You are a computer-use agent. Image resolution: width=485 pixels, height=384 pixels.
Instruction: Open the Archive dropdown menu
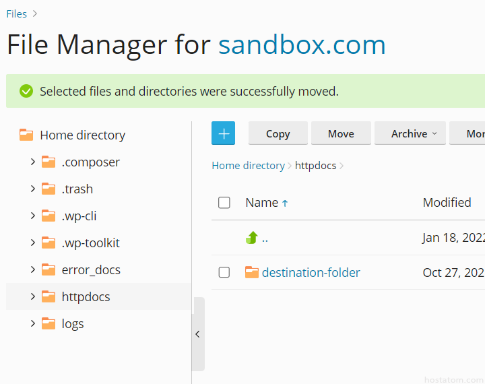click(414, 133)
